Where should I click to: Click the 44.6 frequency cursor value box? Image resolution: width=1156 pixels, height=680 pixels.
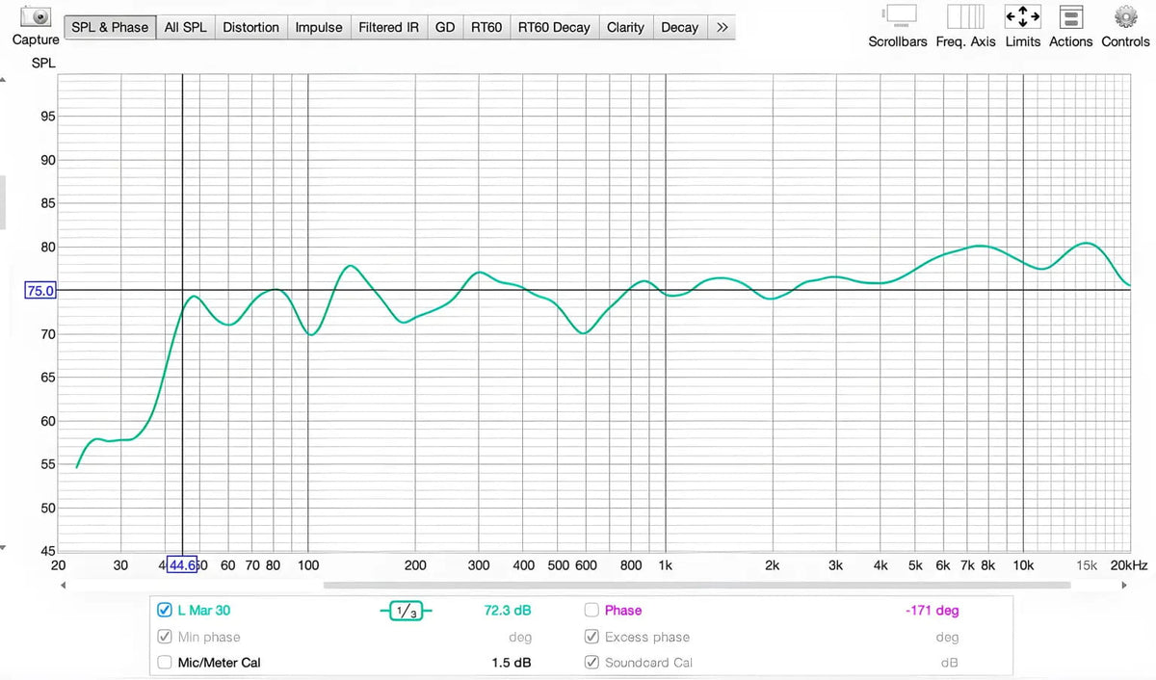click(182, 564)
